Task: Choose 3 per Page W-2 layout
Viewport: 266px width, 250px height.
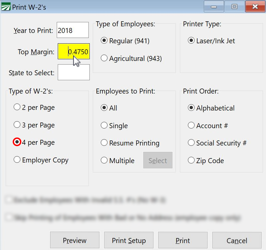Action: (17, 125)
